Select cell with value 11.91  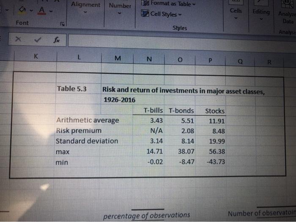(211, 121)
